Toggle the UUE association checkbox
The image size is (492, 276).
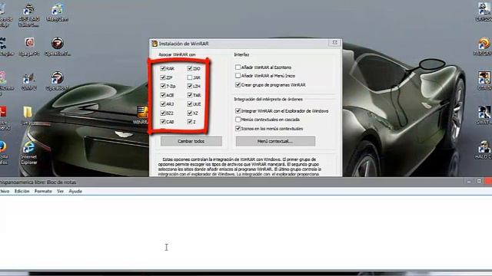tap(190, 104)
